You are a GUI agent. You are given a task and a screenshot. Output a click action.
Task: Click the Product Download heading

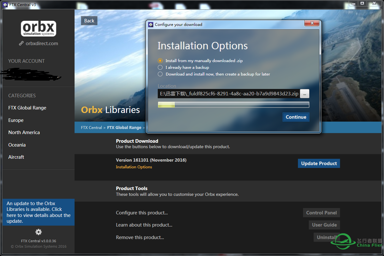[x=137, y=141]
